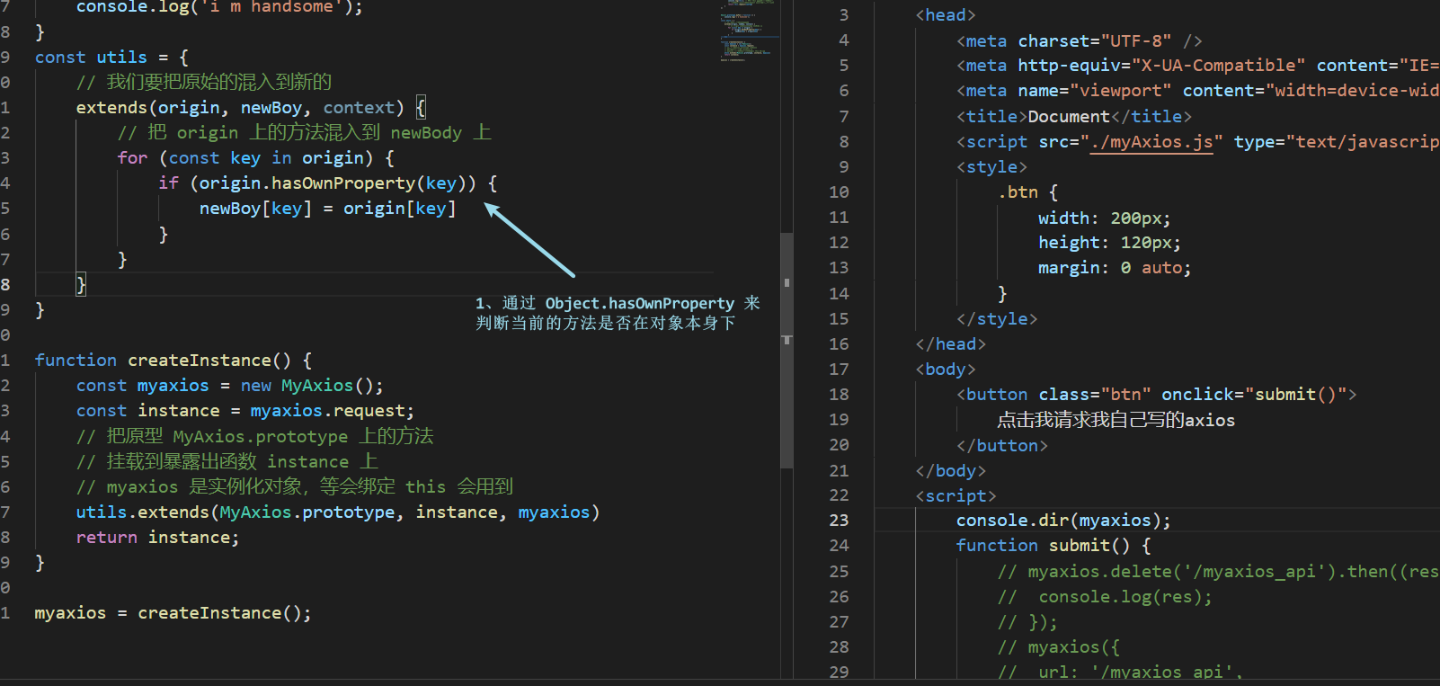Click the left editor's vertical scrollbar thumb
This screenshot has width=1440, height=686.
(x=787, y=351)
